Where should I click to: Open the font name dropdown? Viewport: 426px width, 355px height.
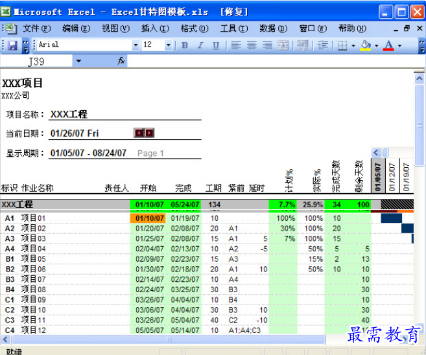click(x=136, y=45)
